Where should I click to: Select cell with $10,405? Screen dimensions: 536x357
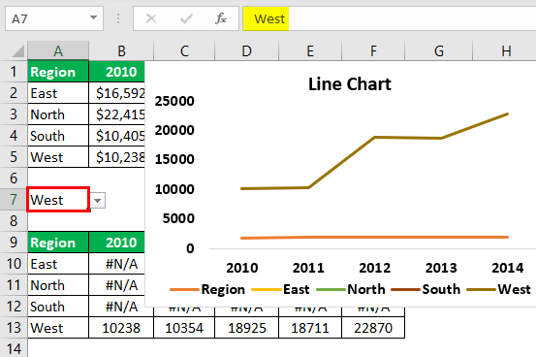[x=117, y=136]
